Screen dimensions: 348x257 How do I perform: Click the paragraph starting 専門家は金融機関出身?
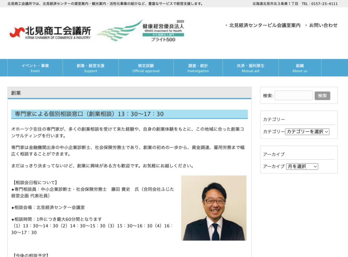[x=128, y=151]
